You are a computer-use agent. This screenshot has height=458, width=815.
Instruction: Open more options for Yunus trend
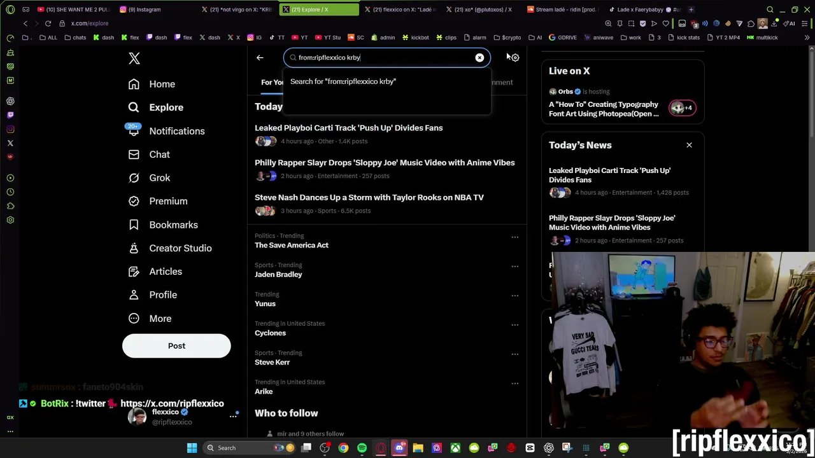tap(514, 296)
